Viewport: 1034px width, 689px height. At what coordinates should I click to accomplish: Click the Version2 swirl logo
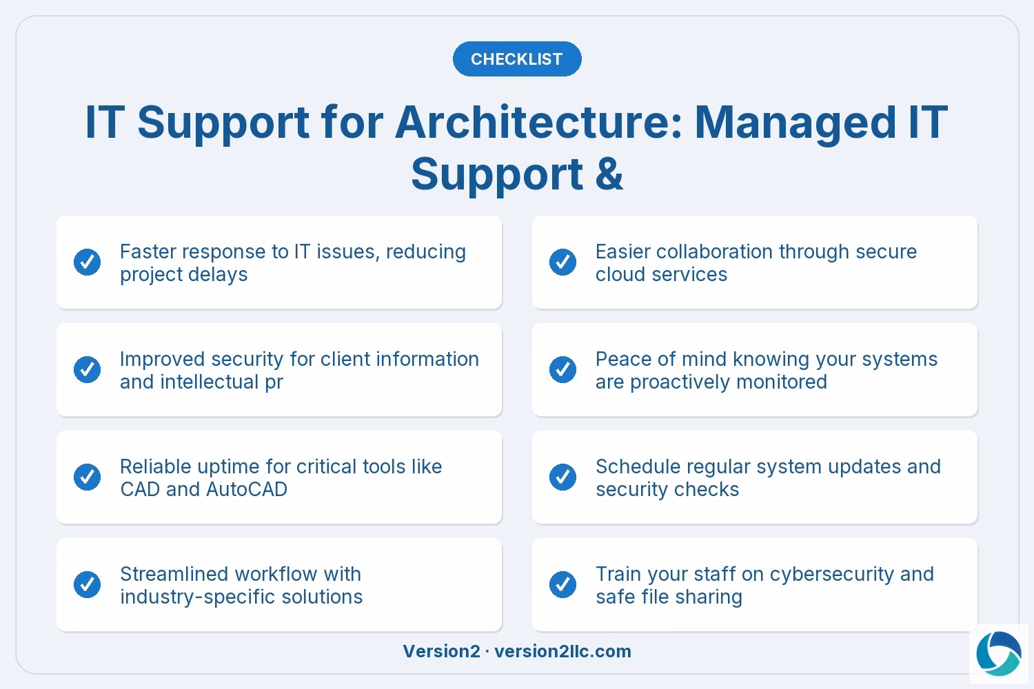click(999, 654)
